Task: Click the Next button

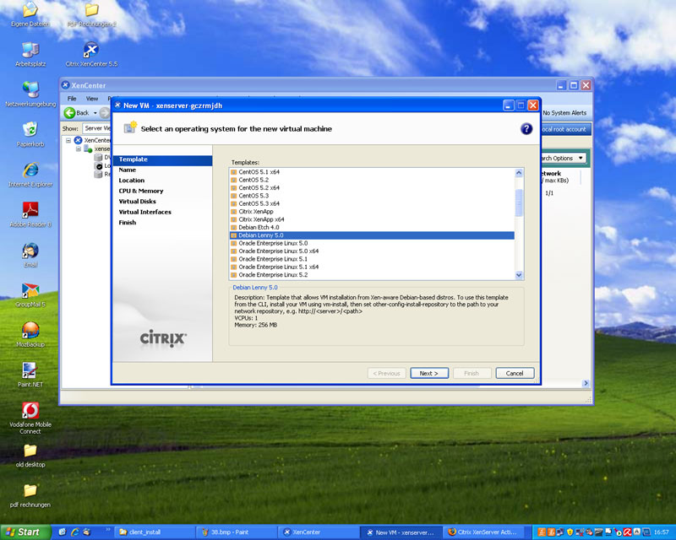Action: tap(429, 373)
